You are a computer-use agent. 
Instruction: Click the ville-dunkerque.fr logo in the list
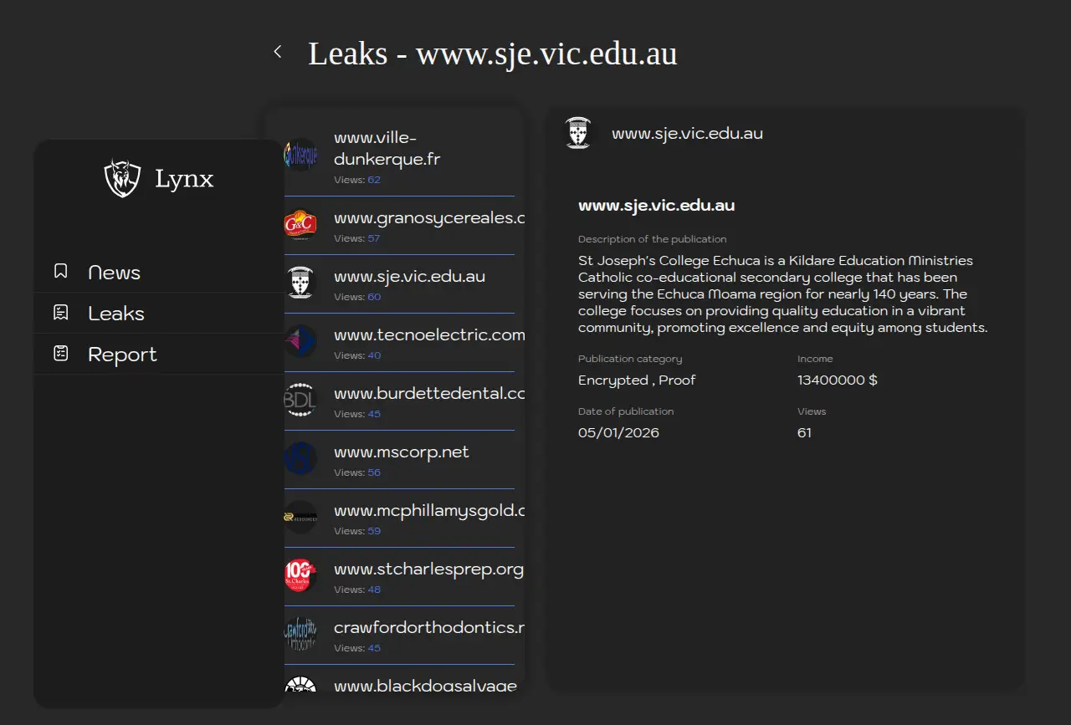[300, 155]
